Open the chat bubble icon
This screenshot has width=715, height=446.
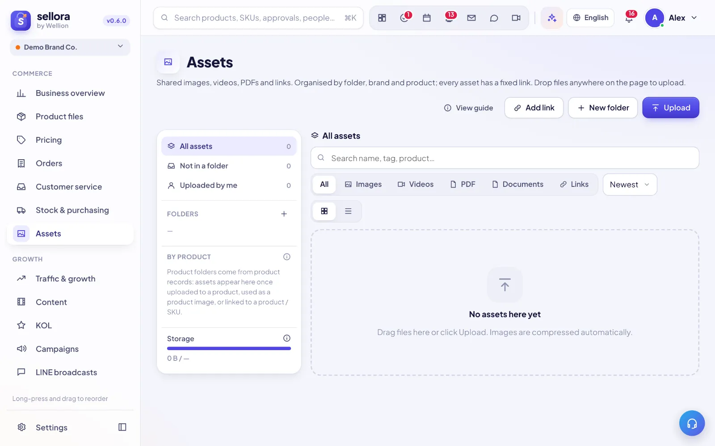494,18
